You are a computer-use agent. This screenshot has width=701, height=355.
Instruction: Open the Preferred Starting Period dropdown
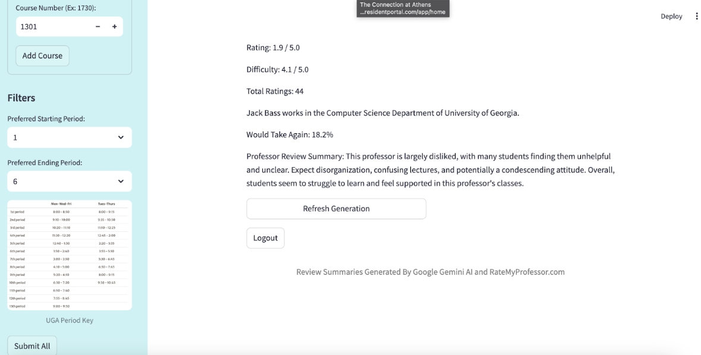coord(70,137)
